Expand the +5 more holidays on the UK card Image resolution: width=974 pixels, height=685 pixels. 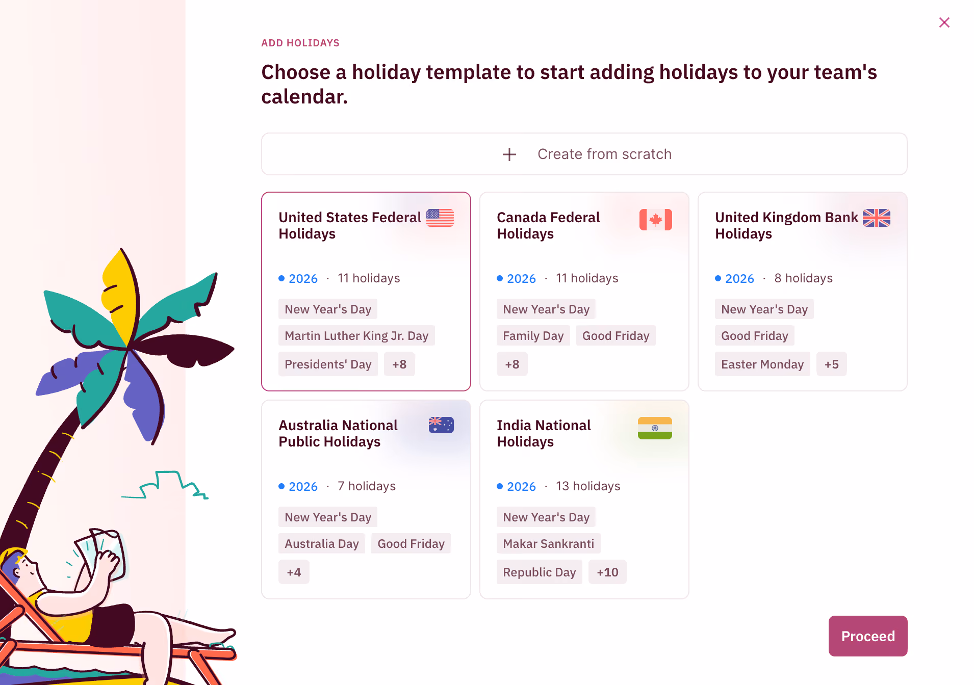(x=831, y=364)
